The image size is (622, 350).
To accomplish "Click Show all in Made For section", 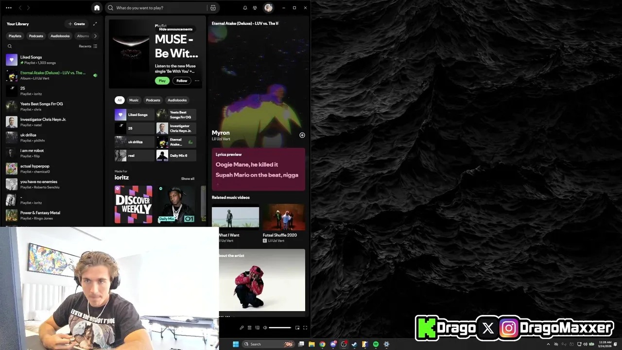I will pos(188,178).
